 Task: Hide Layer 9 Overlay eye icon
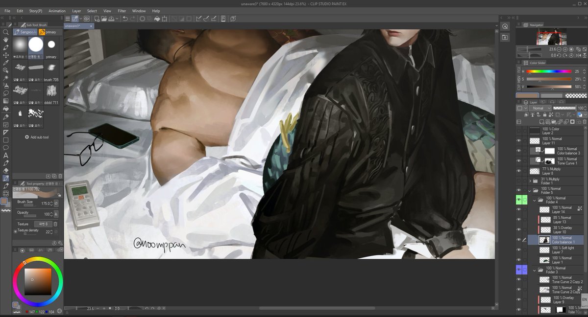tap(519, 299)
